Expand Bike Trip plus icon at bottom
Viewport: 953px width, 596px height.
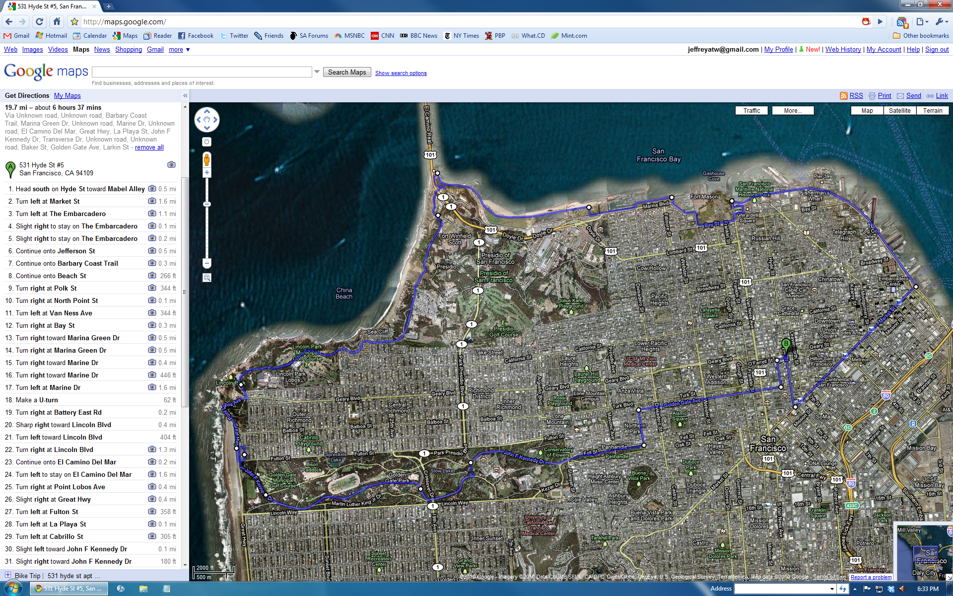point(8,575)
